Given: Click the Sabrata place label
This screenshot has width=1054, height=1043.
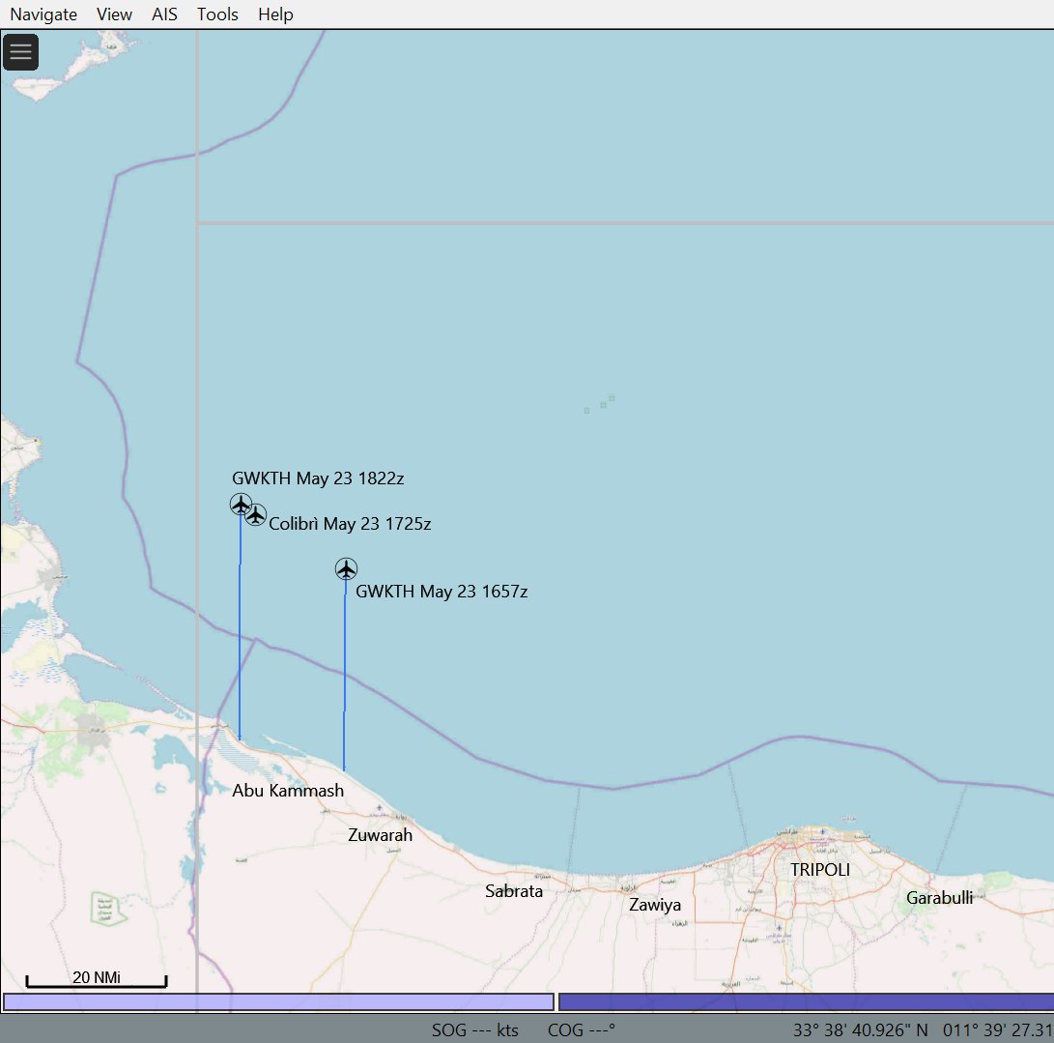Looking at the screenshot, I should click(x=514, y=891).
